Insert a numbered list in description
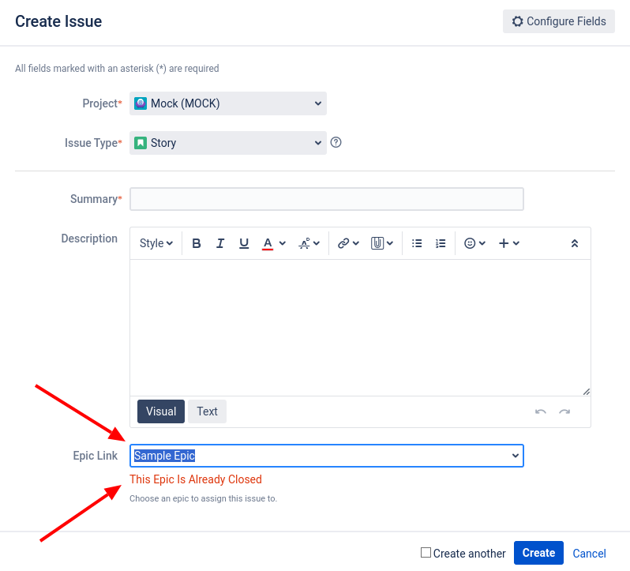Viewport: 630px width, 571px height. coord(441,243)
